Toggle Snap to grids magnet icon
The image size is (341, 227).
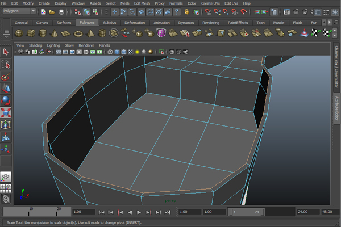[208, 12]
